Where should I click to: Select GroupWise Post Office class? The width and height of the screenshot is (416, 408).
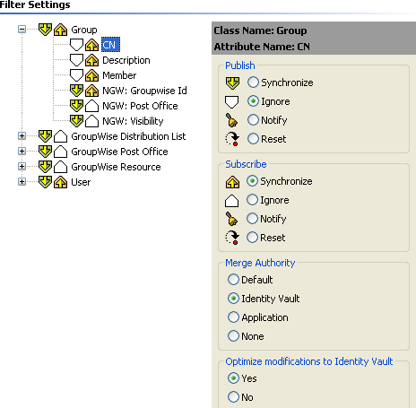(119, 152)
